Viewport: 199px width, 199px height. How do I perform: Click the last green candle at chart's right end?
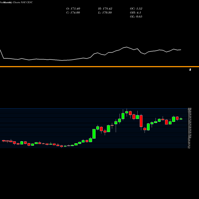[x=181, y=119]
